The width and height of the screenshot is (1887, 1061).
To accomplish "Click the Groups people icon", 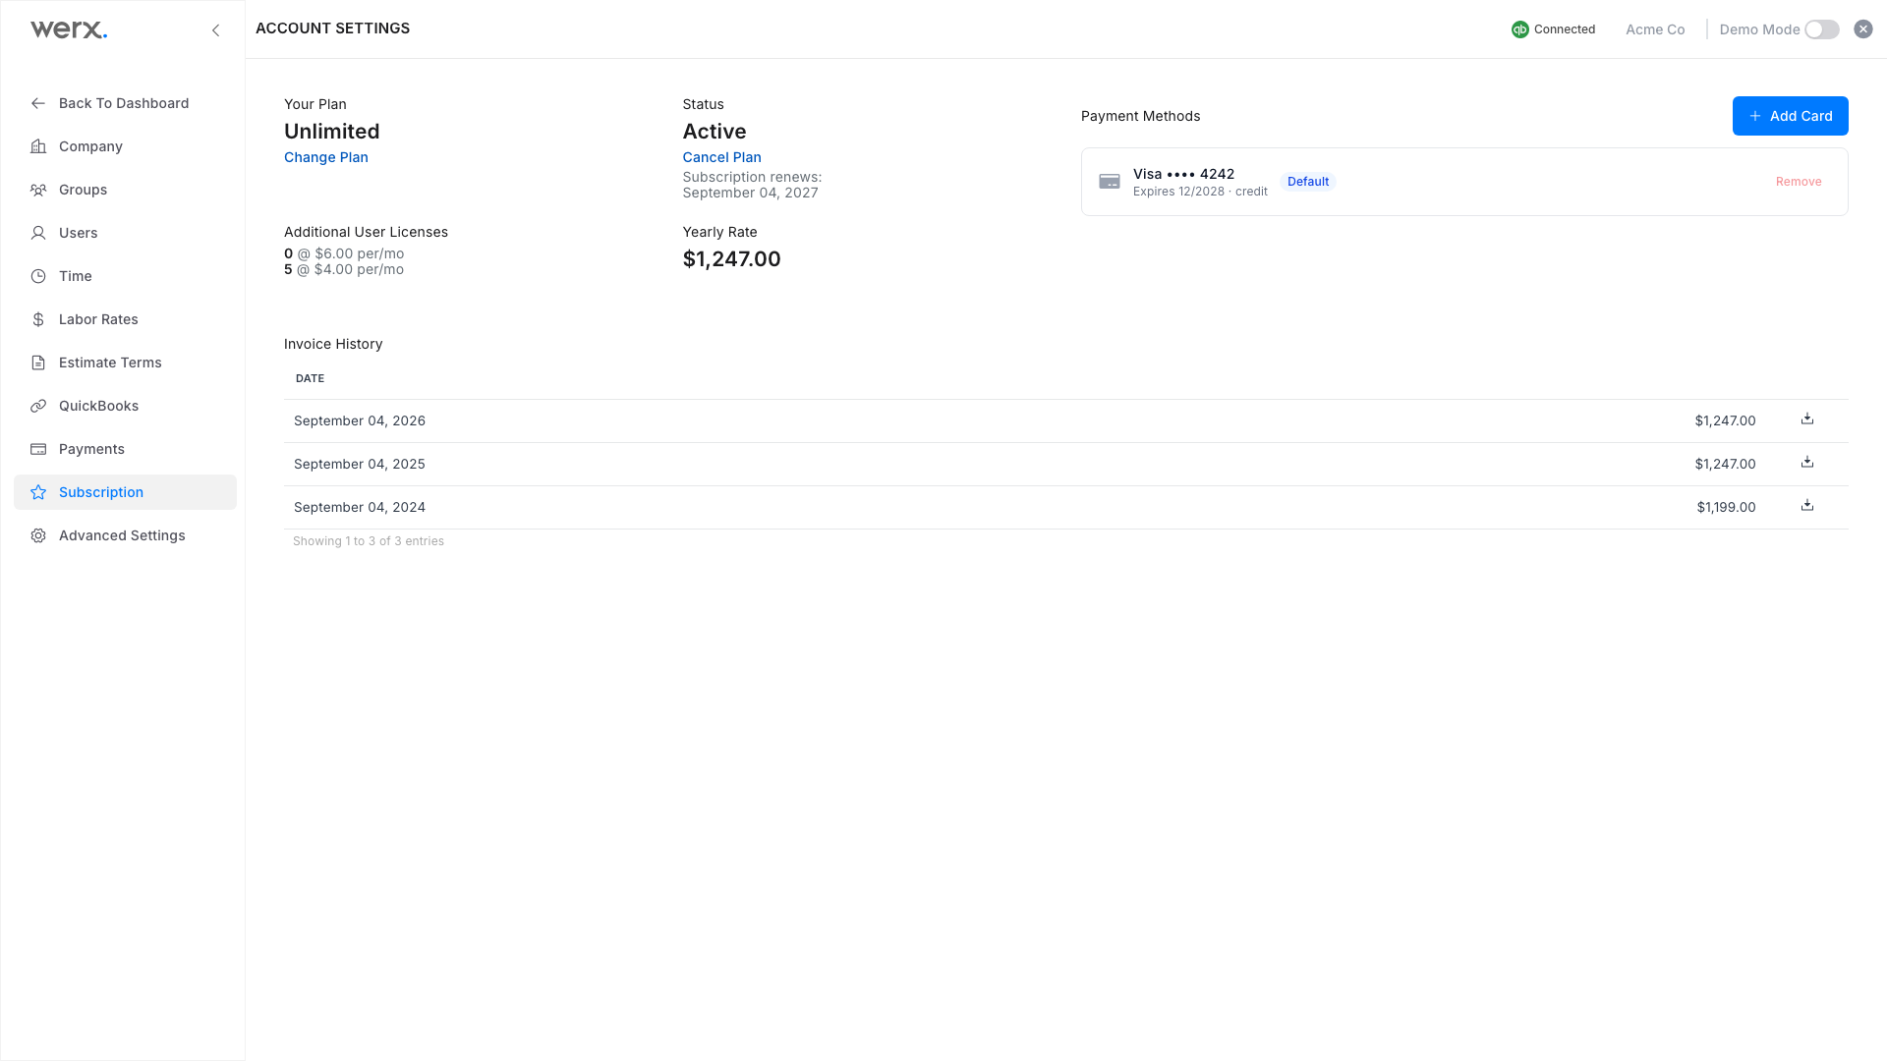I will 38,190.
